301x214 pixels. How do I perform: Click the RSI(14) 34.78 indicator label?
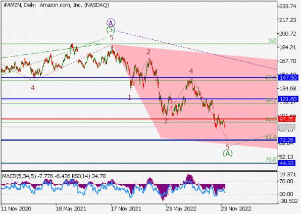tap(89, 176)
